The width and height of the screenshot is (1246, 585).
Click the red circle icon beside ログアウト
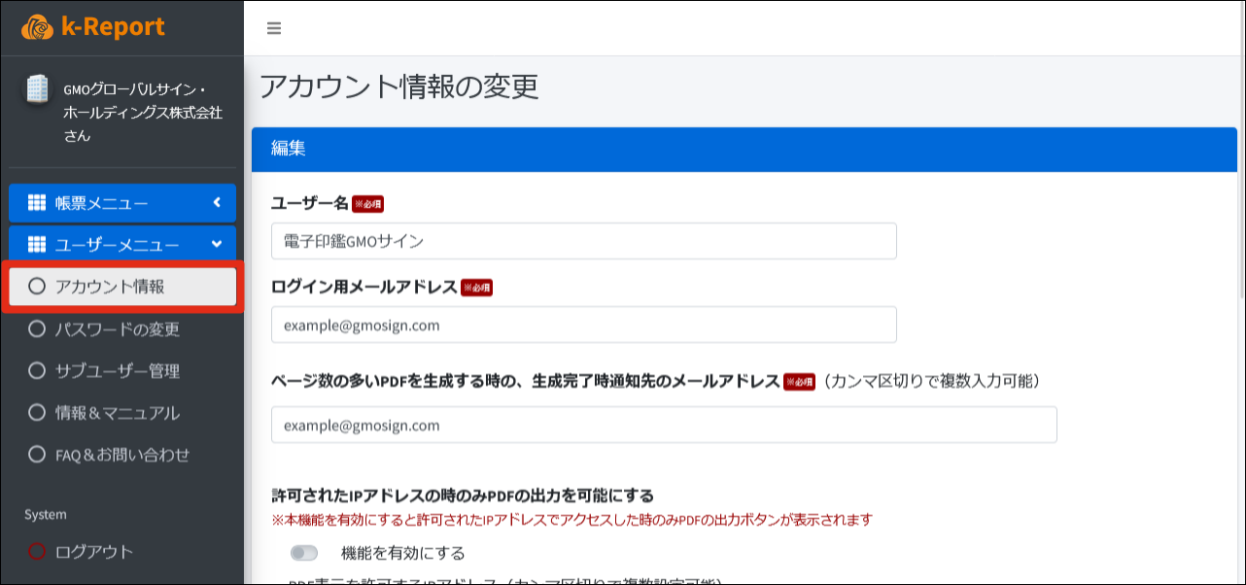(x=37, y=552)
